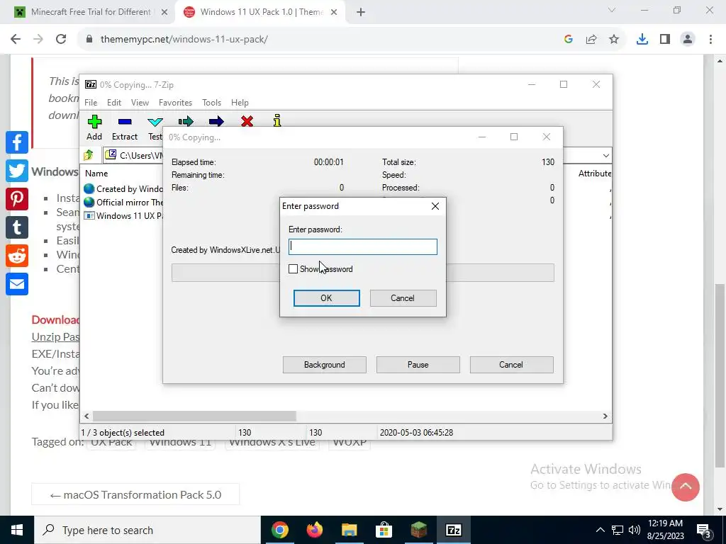Open File Explorer from the taskbar
726x544 pixels.
pyautogui.click(x=350, y=530)
